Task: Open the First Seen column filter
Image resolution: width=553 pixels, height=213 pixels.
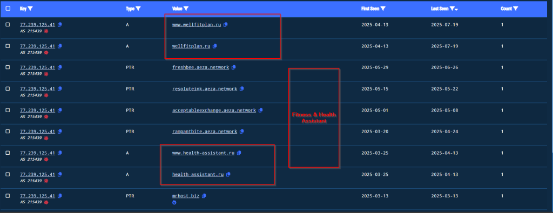Action: [383, 9]
